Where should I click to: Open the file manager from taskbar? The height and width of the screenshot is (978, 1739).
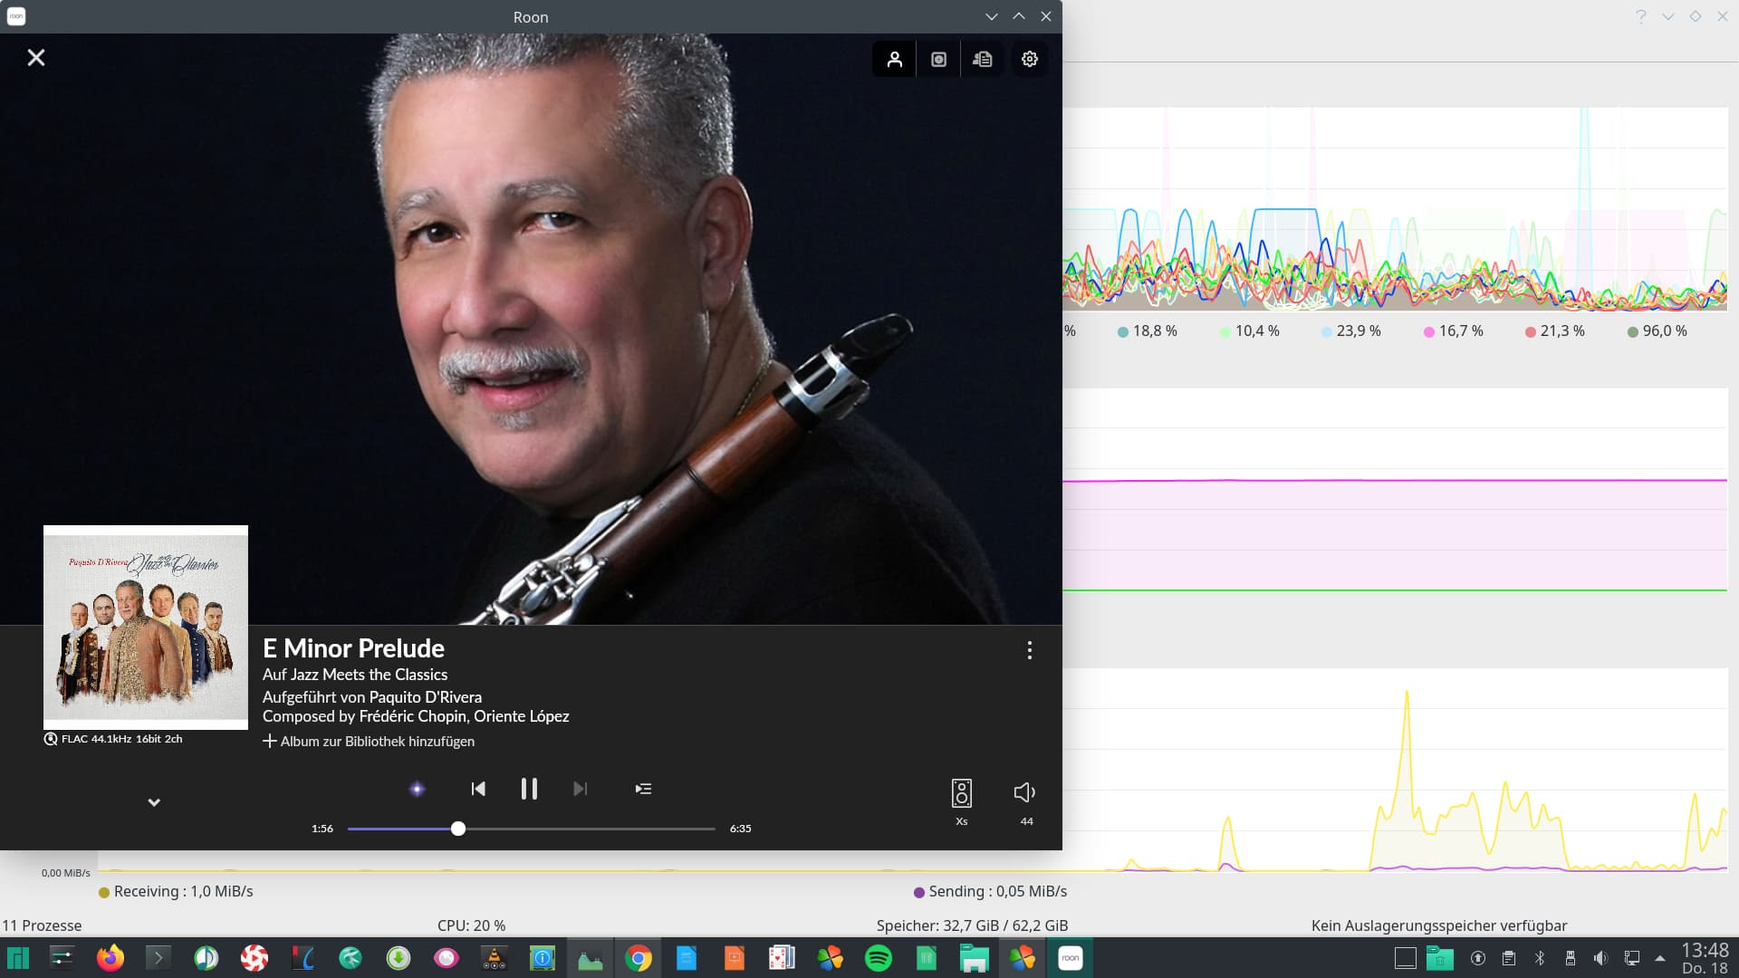coord(975,958)
